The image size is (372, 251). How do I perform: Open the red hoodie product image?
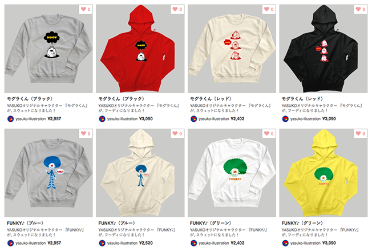(140, 49)
